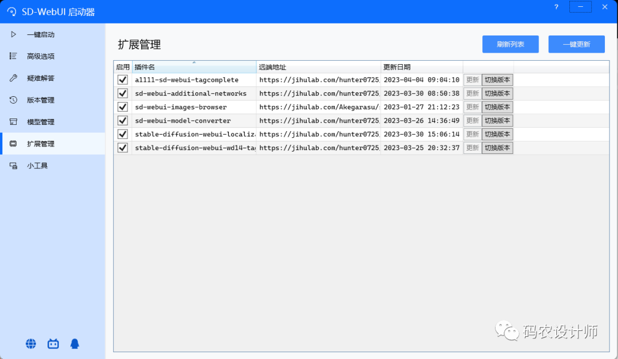Screen dimensions: 618x359
Task: Disable the a1111-sd-webui-tagcomplete extension checkbox
Action: click(x=122, y=80)
